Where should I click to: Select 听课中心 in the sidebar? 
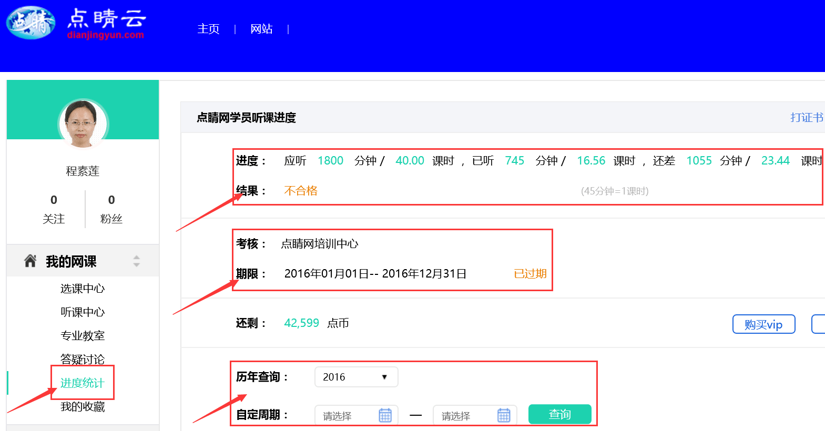click(x=83, y=312)
